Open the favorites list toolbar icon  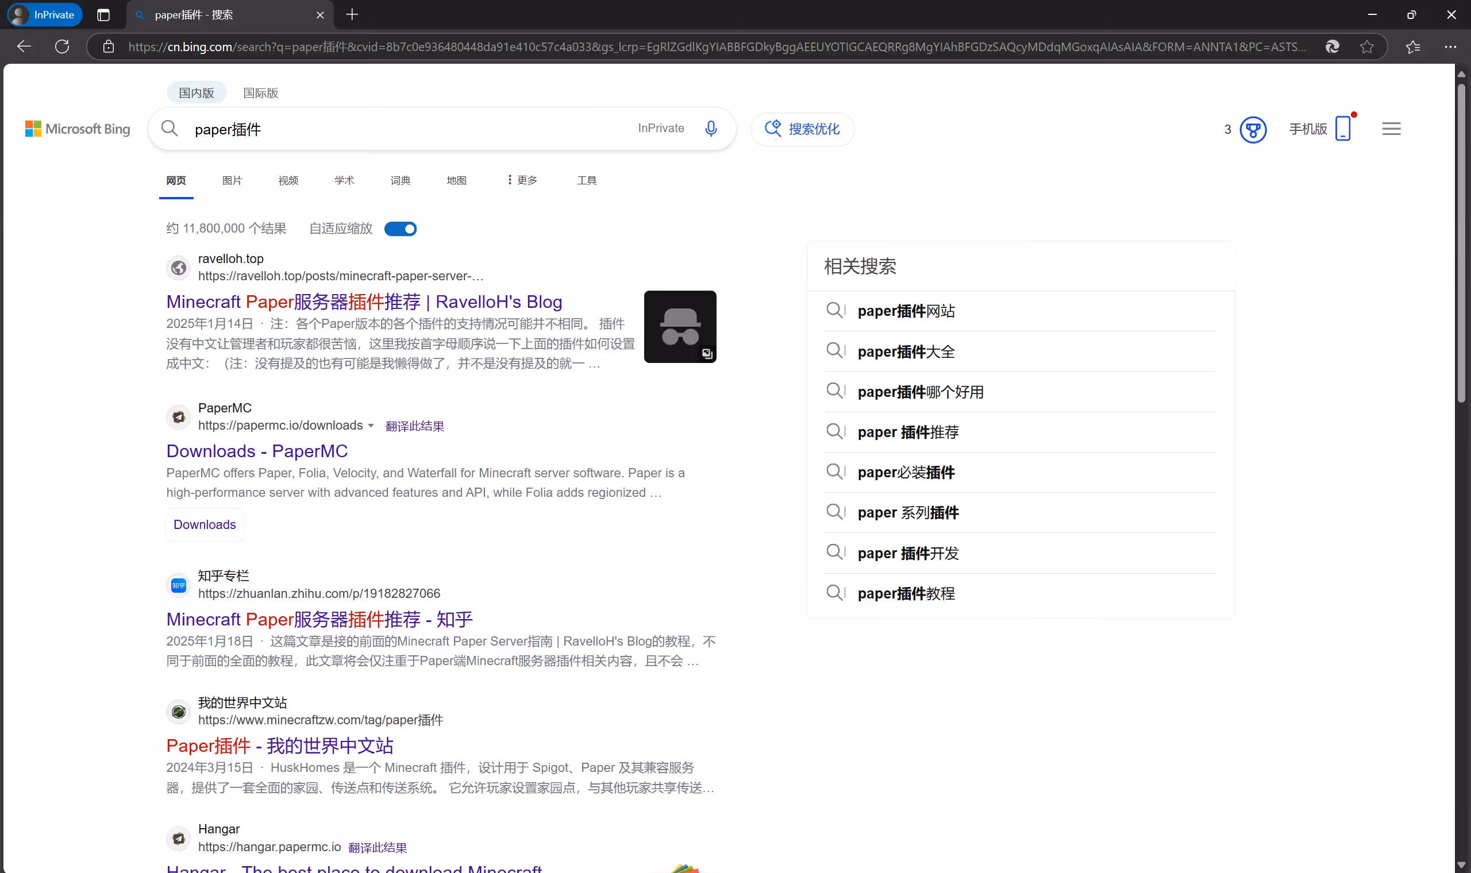point(1413,47)
